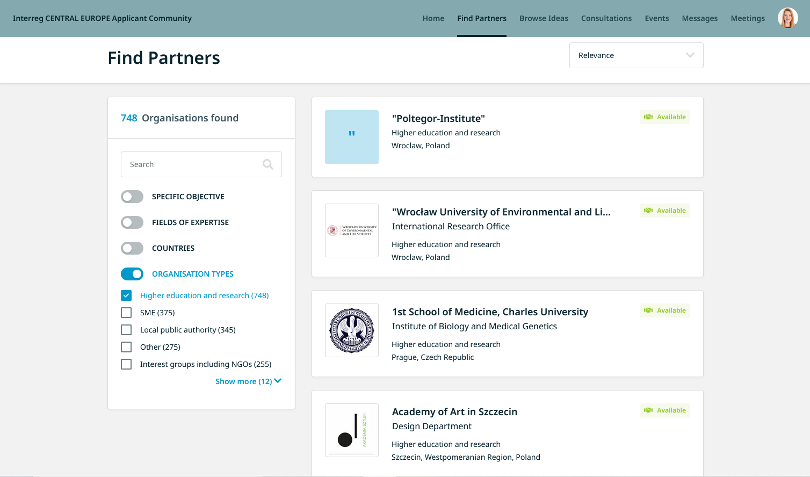Click the Available handshake icon on Charles University
This screenshot has width=810, height=477.
pos(648,310)
